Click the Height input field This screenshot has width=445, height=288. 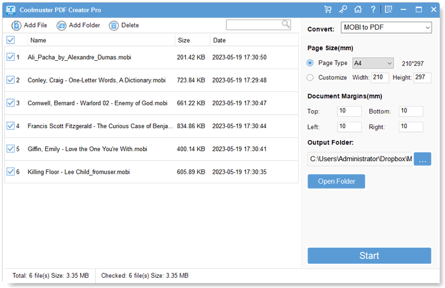pyautogui.click(x=422, y=77)
